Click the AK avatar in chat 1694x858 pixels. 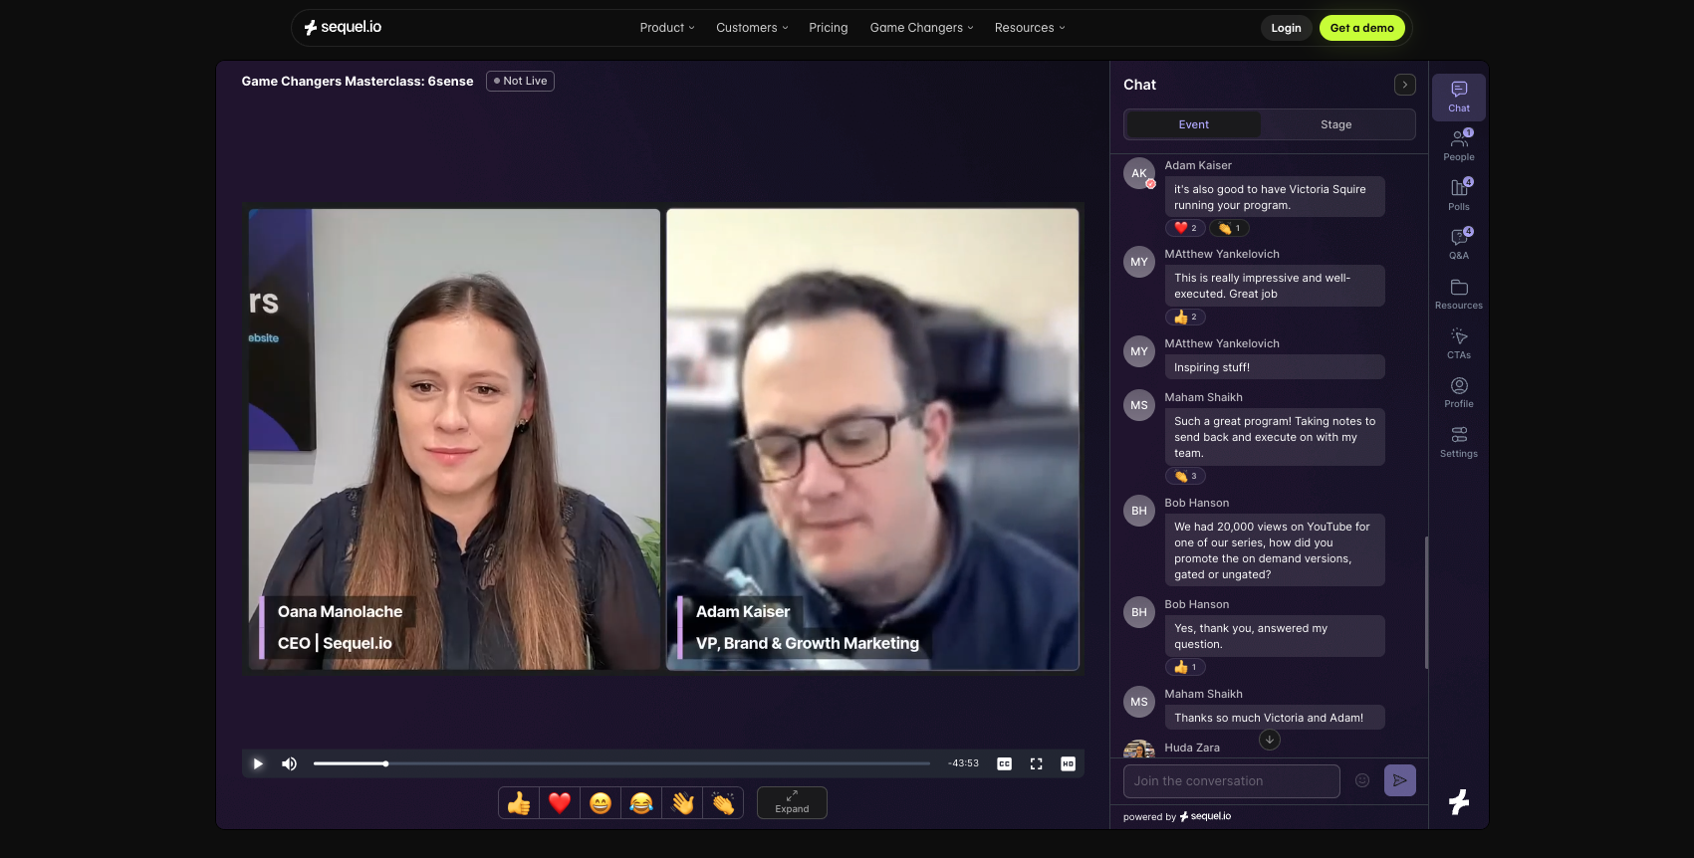(1139, 173)
